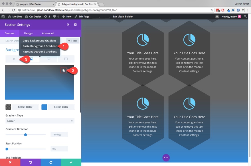251x166 pixels.
Task: Click the copy icon on gradient preview
Action: click(x=64, y=70)
